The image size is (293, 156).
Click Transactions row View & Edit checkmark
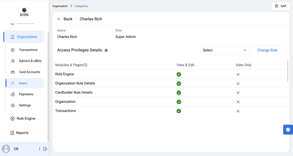point(179,111)
